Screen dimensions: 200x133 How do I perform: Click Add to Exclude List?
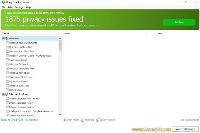pyautogui.click(x=189, y=120)
